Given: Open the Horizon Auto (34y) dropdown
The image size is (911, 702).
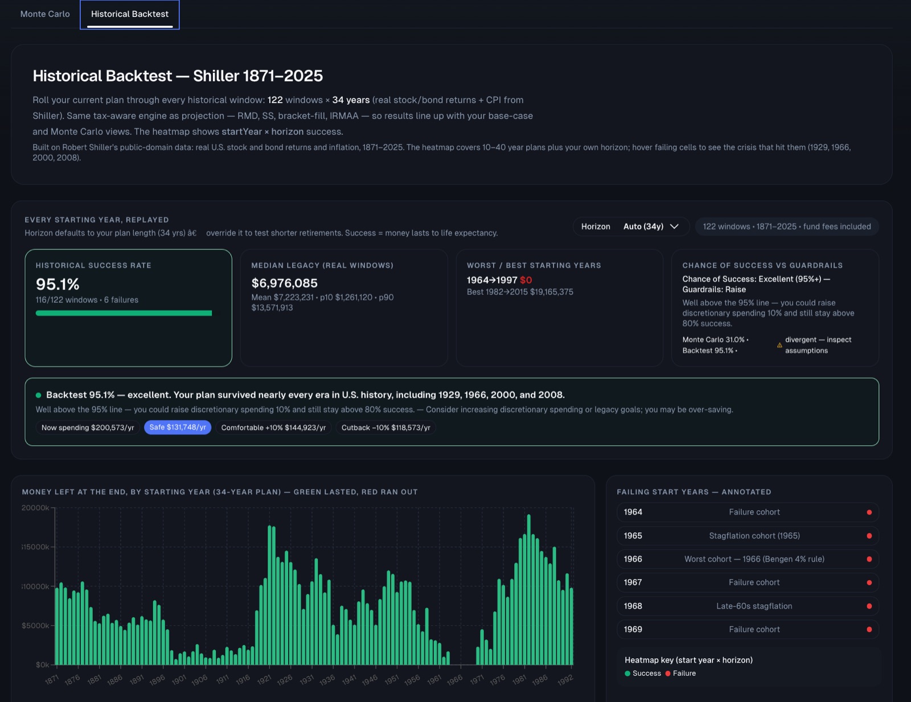Looking at the screenshot, I should [631, 227].
